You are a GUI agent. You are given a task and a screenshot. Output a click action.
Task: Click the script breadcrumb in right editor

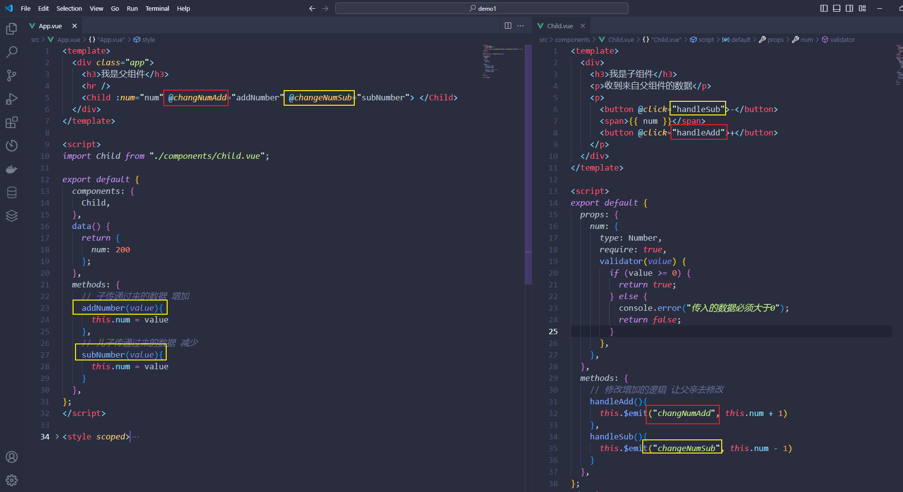[x=702, y=39]
